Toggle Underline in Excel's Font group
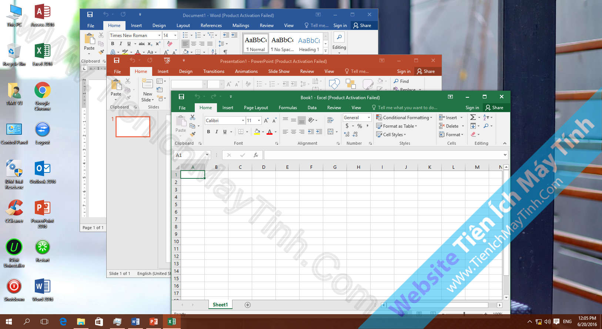The image size is (602, 329). [225, 132]
